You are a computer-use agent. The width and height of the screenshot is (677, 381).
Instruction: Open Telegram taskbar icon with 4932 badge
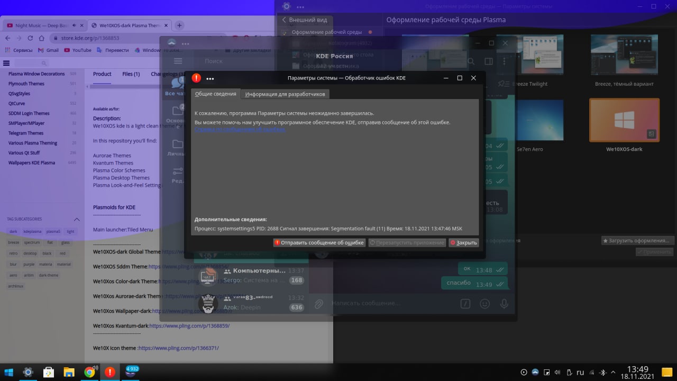[131, 371]
